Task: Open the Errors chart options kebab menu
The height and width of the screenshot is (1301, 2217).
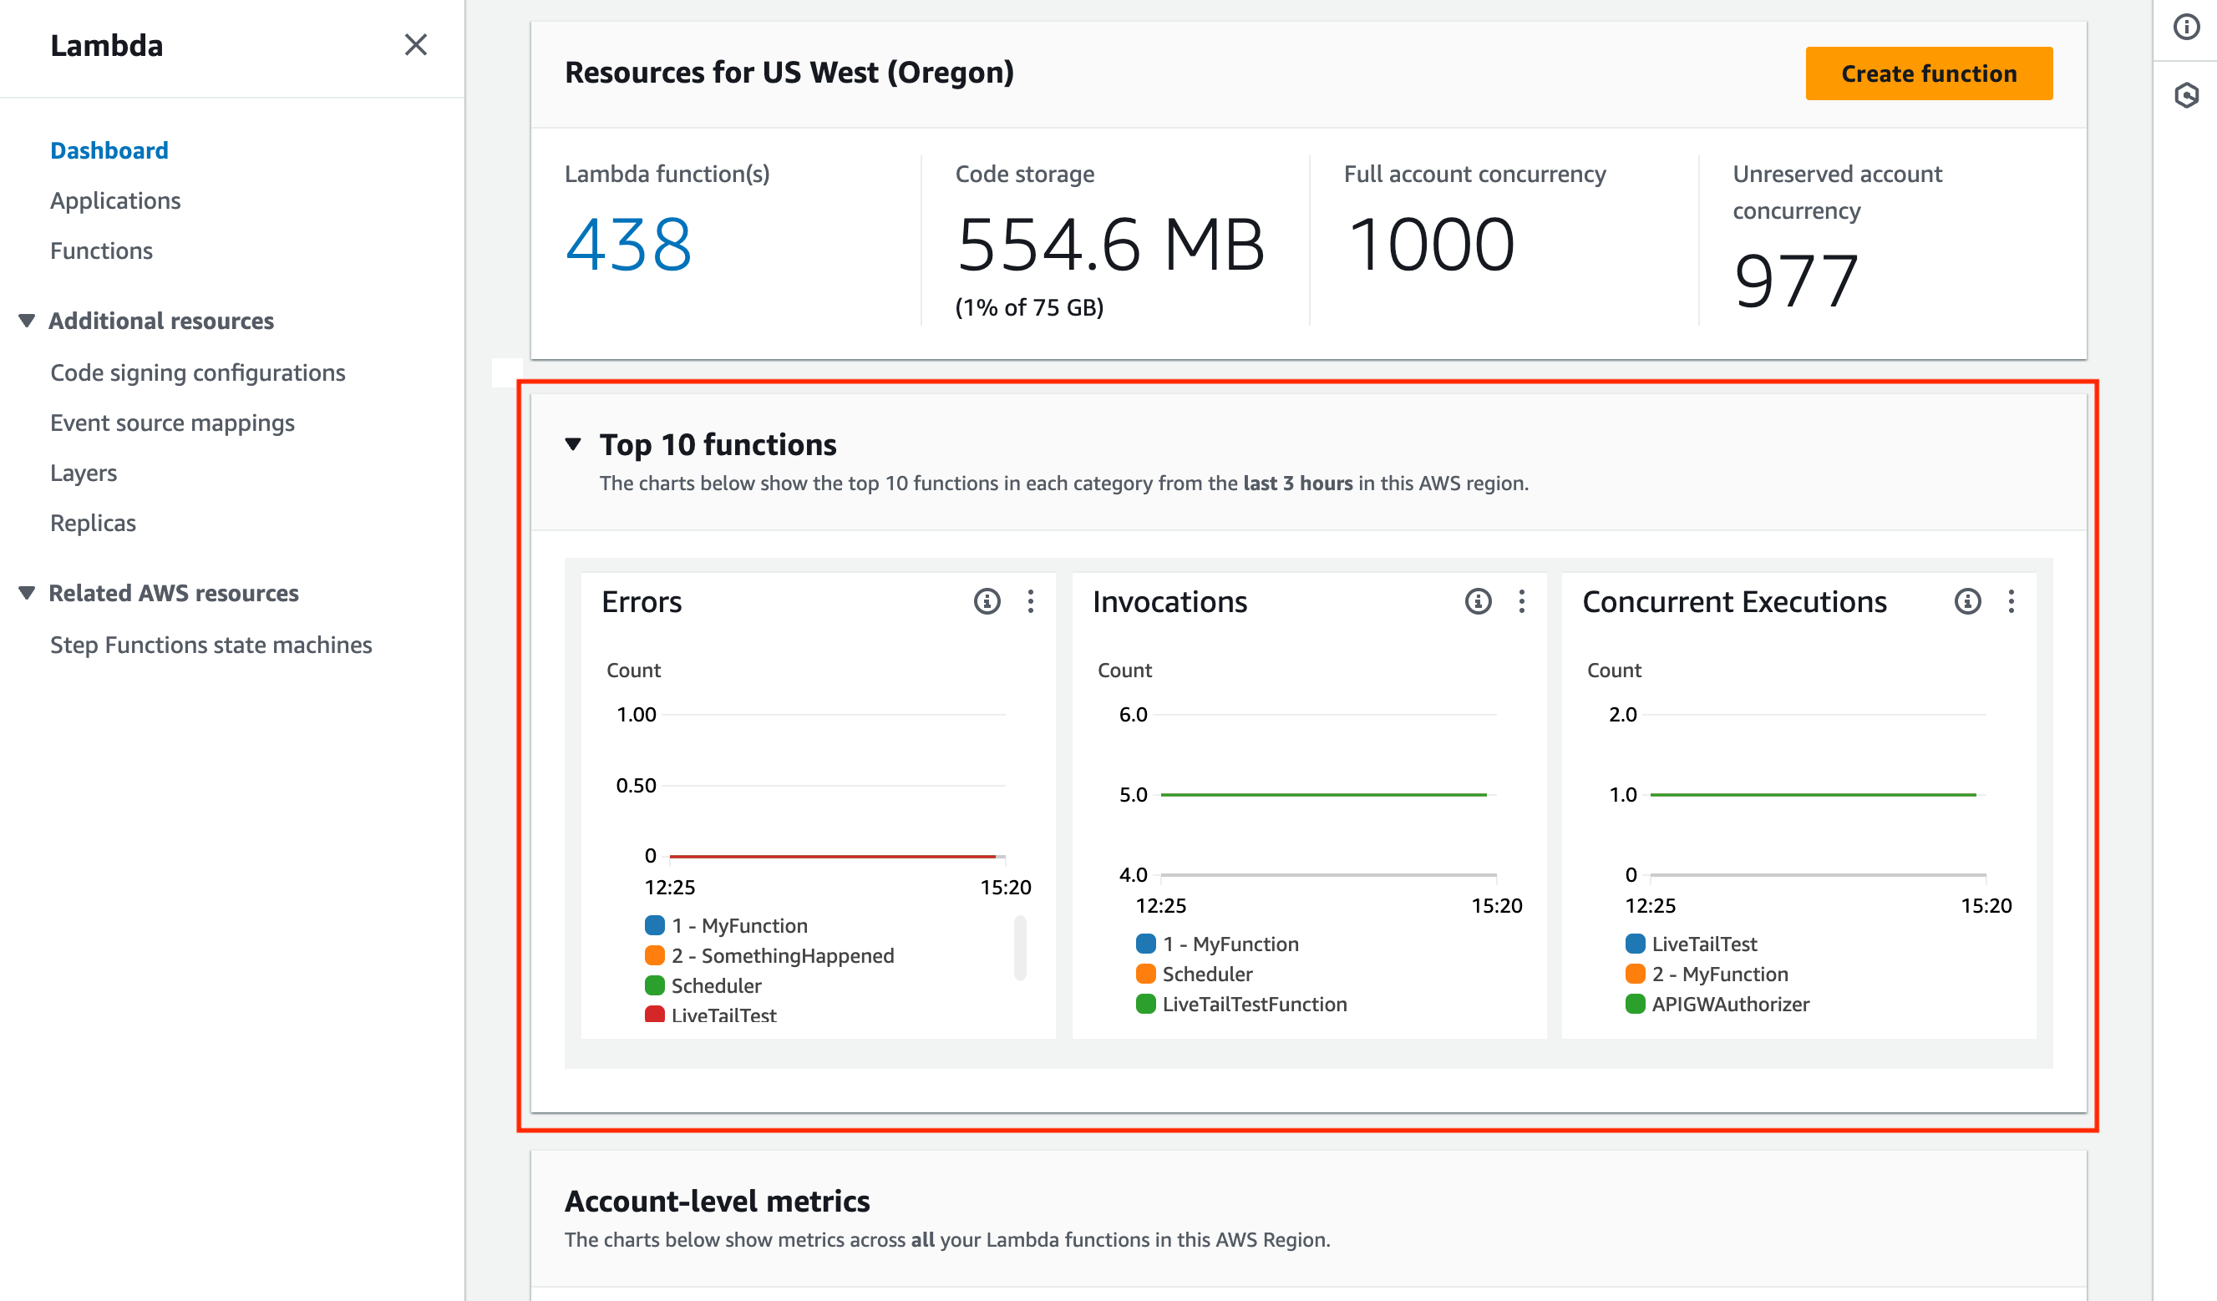Action: (1030, 603)
